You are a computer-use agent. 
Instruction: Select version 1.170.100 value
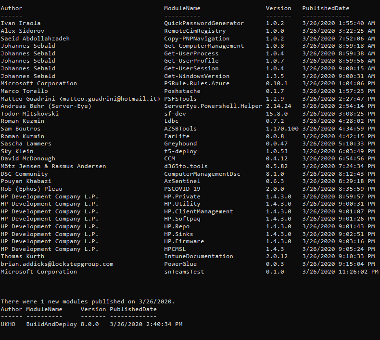[x=282, y=129]
